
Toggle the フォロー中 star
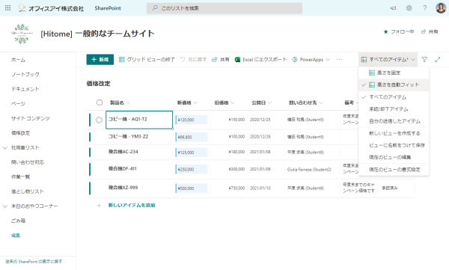[385, 31]
